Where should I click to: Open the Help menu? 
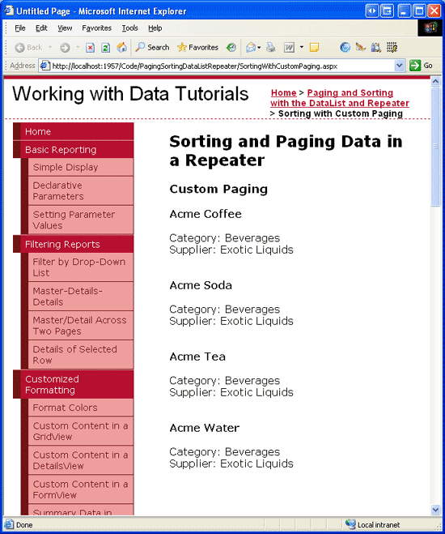coord(155,28)
